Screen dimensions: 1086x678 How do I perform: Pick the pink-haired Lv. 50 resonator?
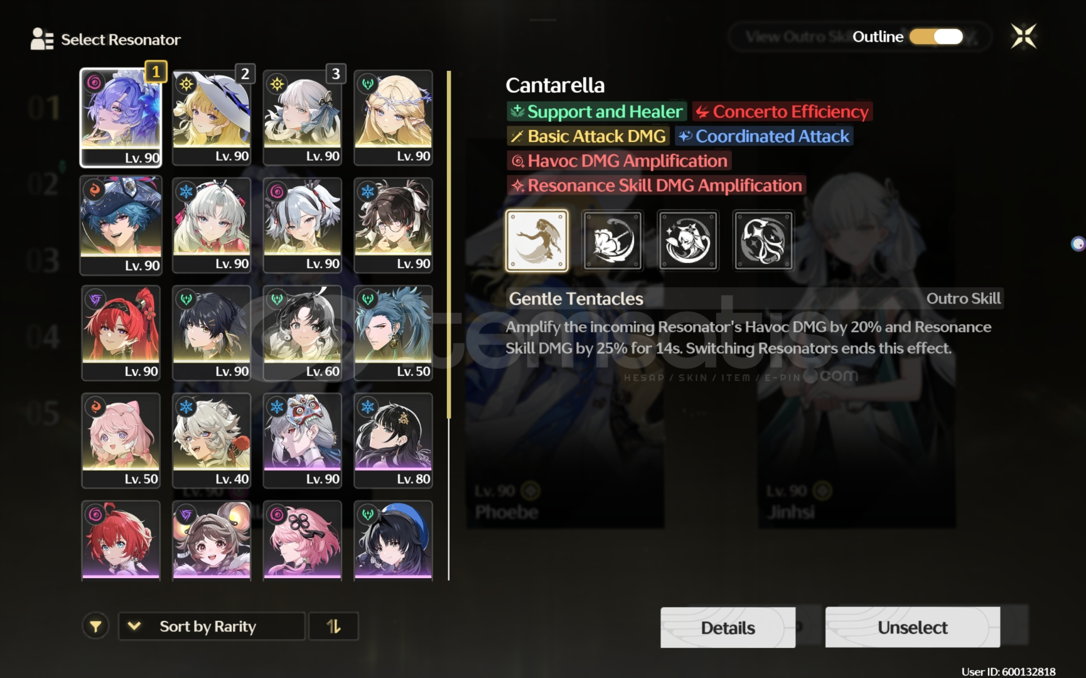(121, 441)
